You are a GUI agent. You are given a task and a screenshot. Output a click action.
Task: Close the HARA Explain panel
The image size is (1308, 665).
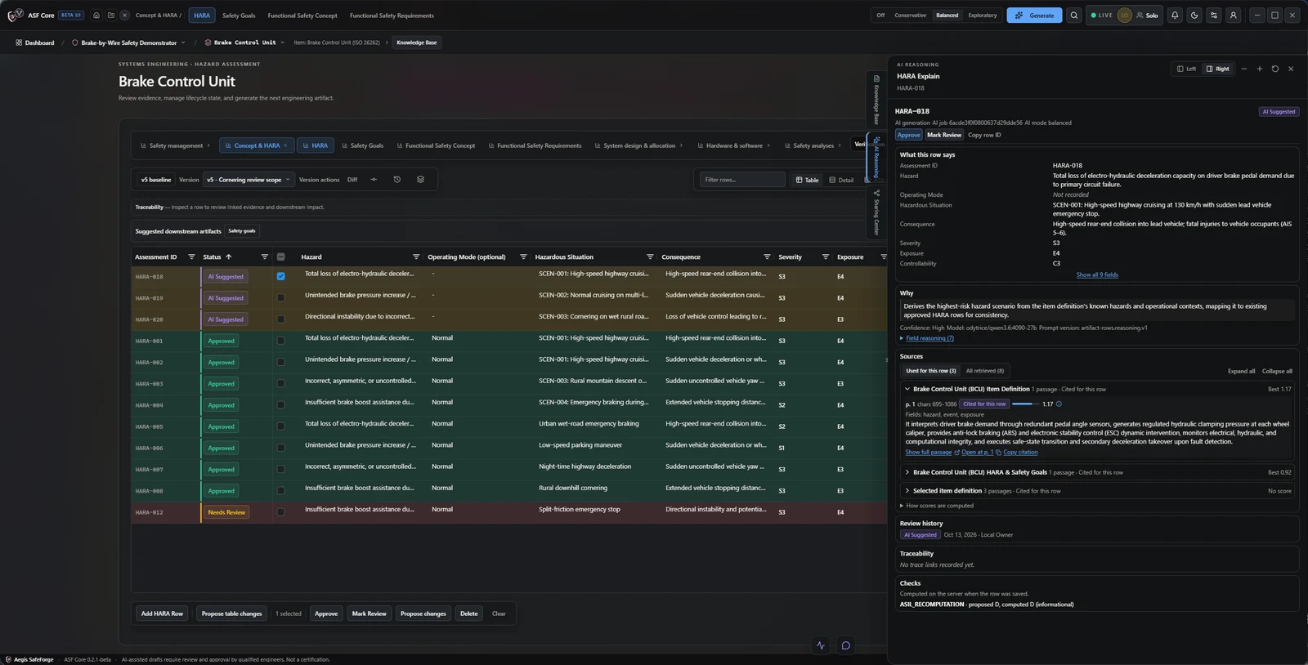click(1291, 69)
